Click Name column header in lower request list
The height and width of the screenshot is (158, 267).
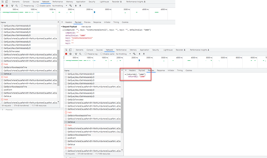pyautogui.click(x=92, y=70)
